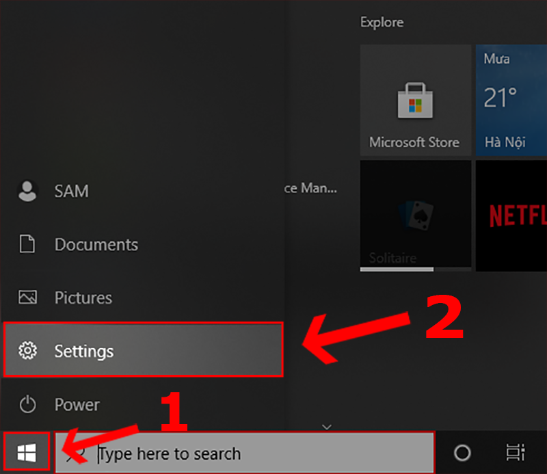Viewport: 547px width, 474px height.
Task: Open the SAM user account icon
Action: [x=27, y=191]
